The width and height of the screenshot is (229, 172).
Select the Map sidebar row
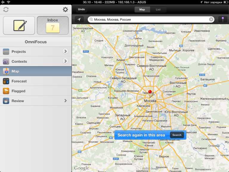pos(36,71)
